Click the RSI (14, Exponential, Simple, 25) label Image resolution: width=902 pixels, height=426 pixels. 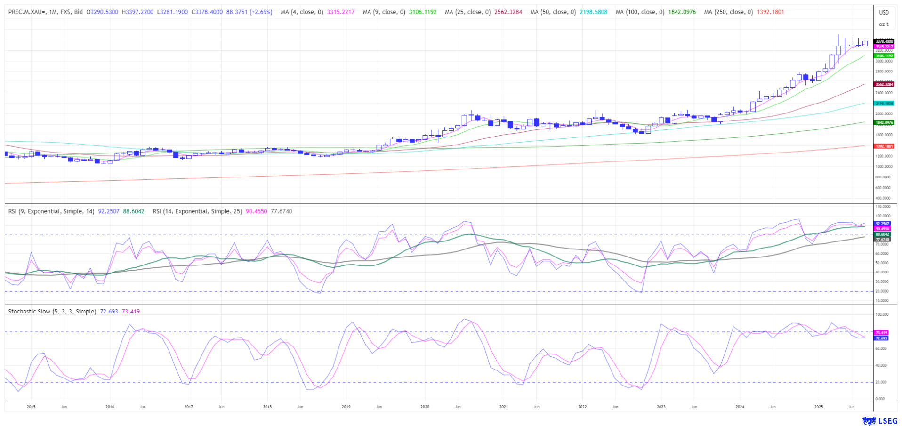tap(197, 211)
